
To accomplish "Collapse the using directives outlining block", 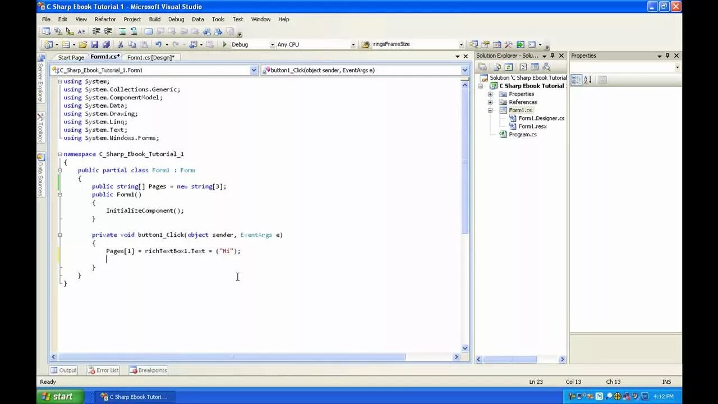I will pos(60,81).
